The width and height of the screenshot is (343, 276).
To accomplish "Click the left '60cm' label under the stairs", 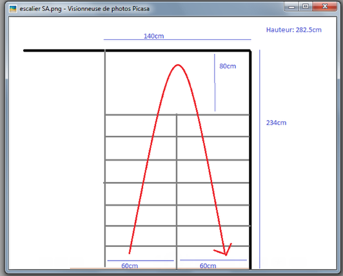I will (x=130, y=266).
